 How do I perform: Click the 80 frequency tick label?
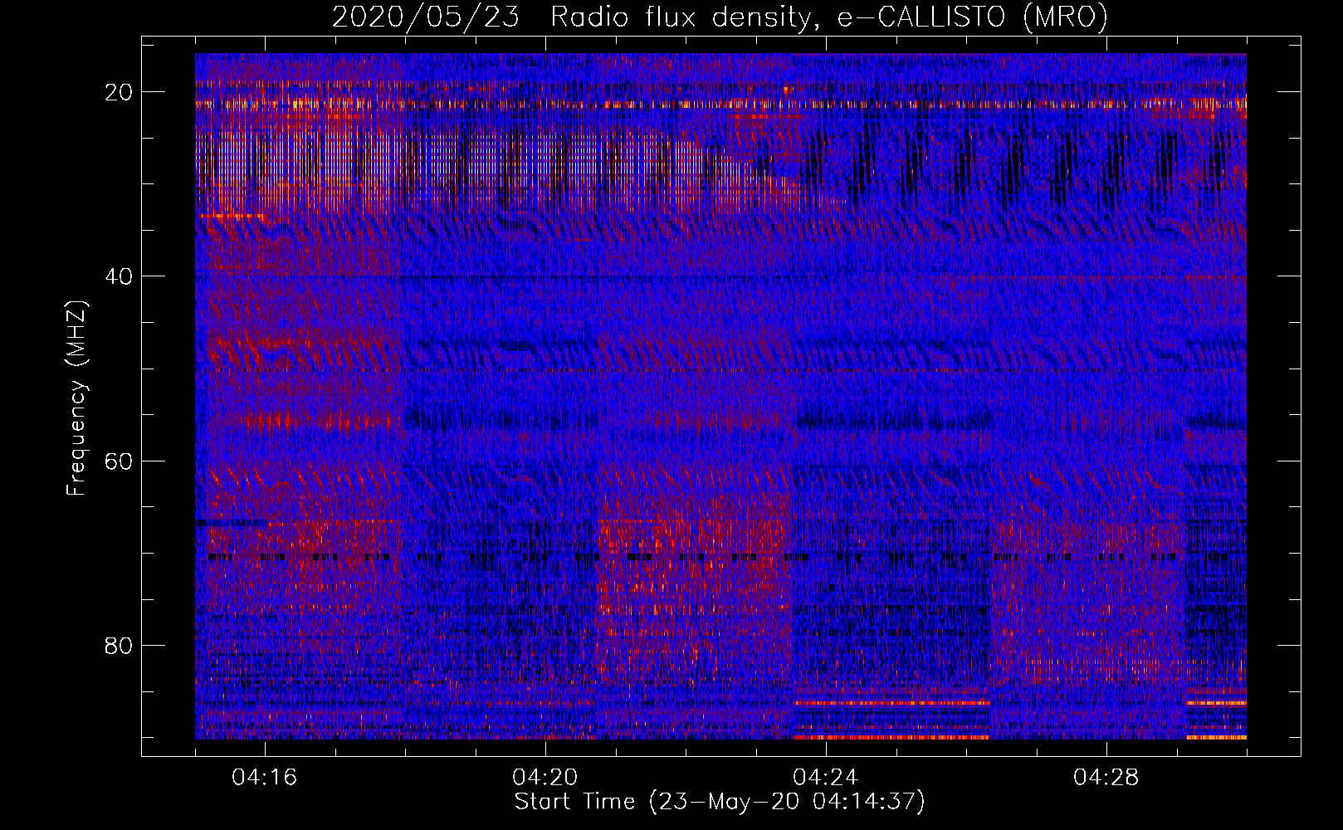click(120, 645)
